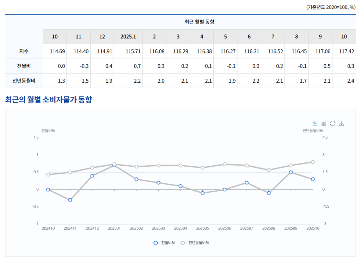This screenshot has width=361, height=263.
Task: Click gray data point at 202510
Action: (313, 162)
